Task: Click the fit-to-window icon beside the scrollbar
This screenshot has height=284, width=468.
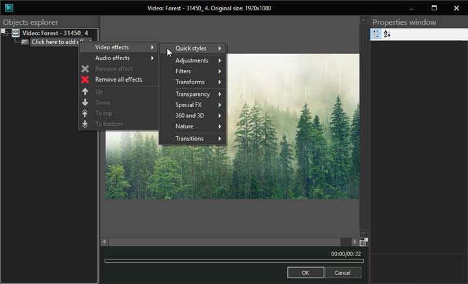Action: [x=363, y=242]
